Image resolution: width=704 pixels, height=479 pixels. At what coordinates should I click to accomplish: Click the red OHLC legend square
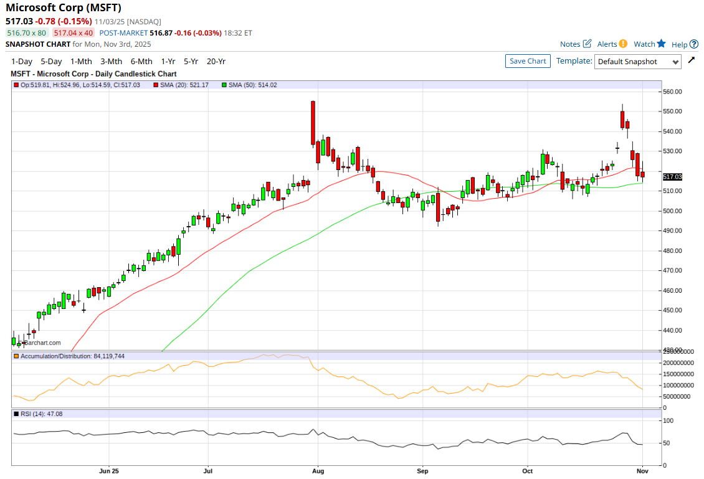(x=16, y=85)
